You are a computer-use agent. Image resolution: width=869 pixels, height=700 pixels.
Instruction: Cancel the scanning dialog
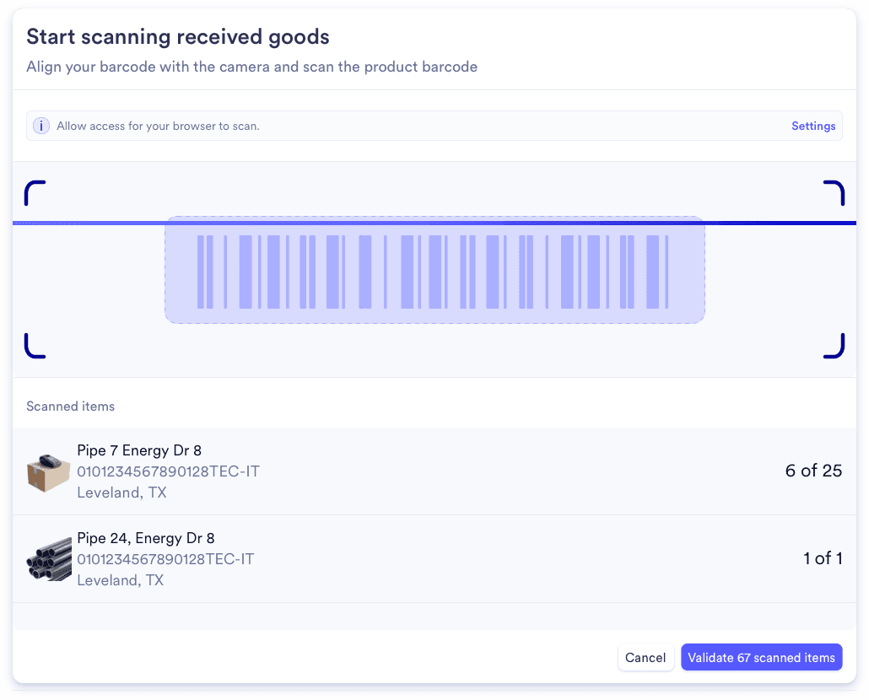pyautogui.click(x=645, y=657)
